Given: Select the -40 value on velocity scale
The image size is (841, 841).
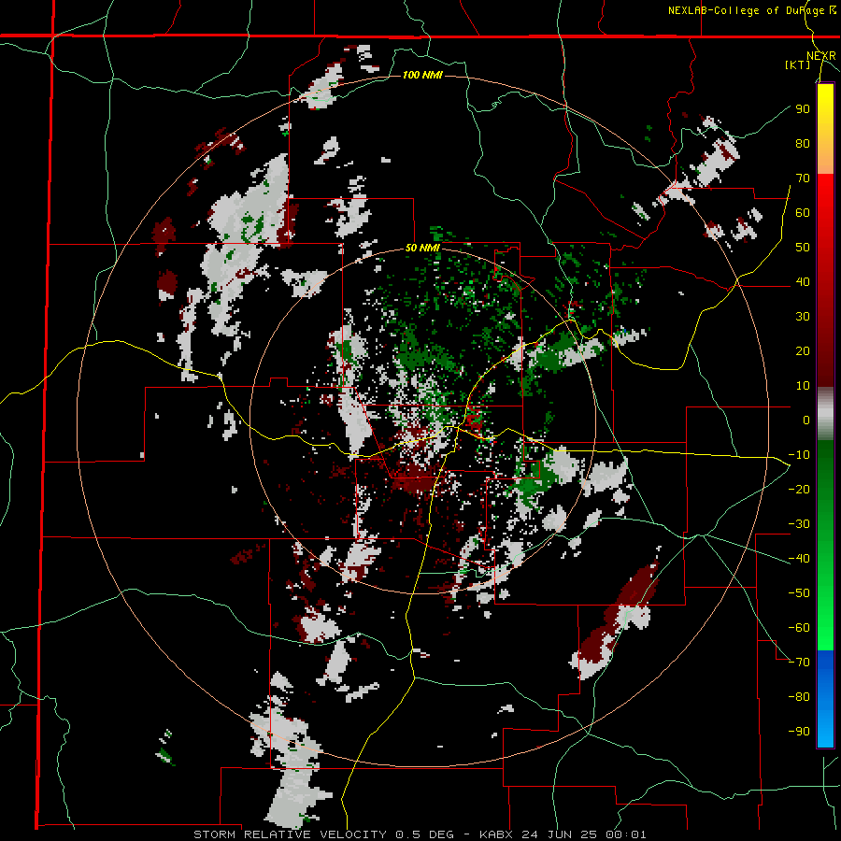Looking at the screenshot, I should click(x=799, y=559).
